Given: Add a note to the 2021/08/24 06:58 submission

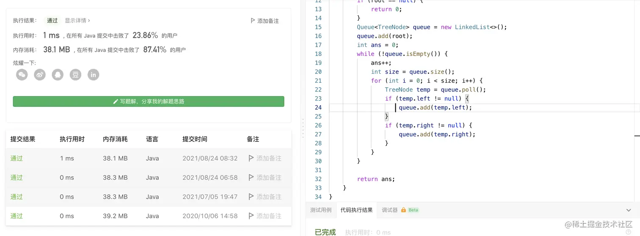Looking at the screenshot, I should (x=265, y=178).
